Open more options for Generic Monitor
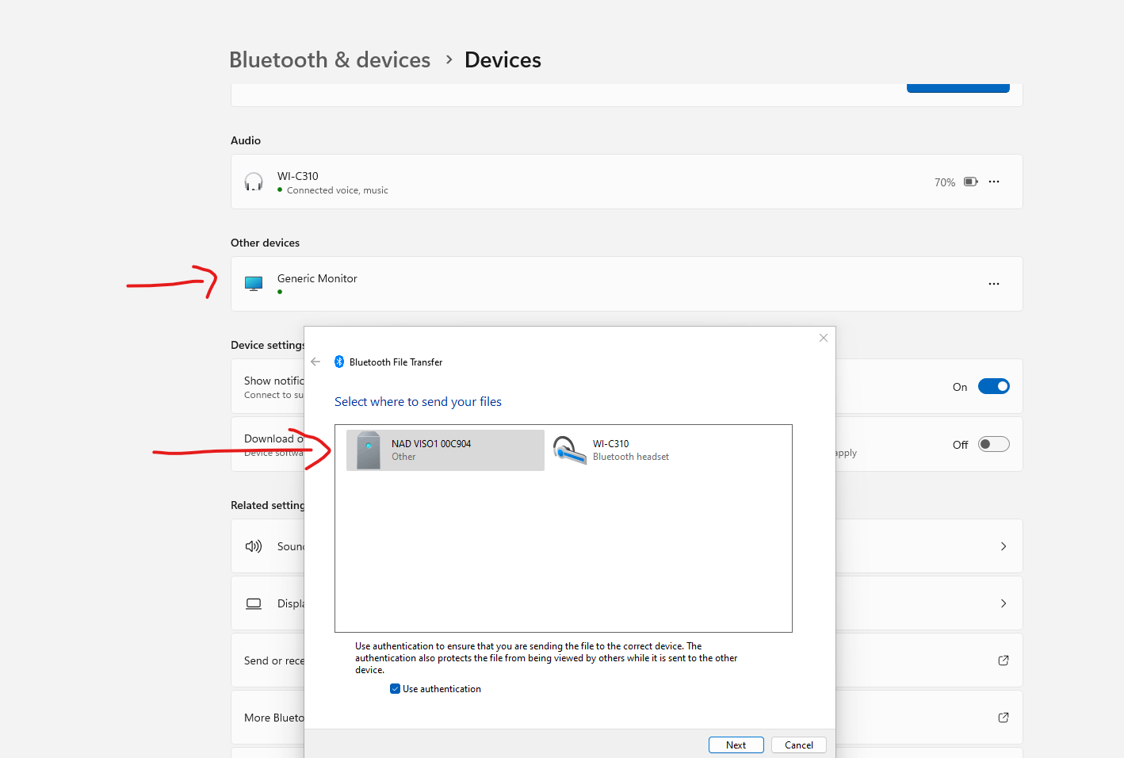 [994, 284]
